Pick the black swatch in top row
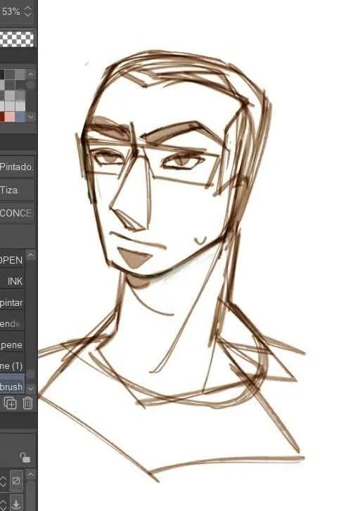353x511 pixels. click(2, 75)
